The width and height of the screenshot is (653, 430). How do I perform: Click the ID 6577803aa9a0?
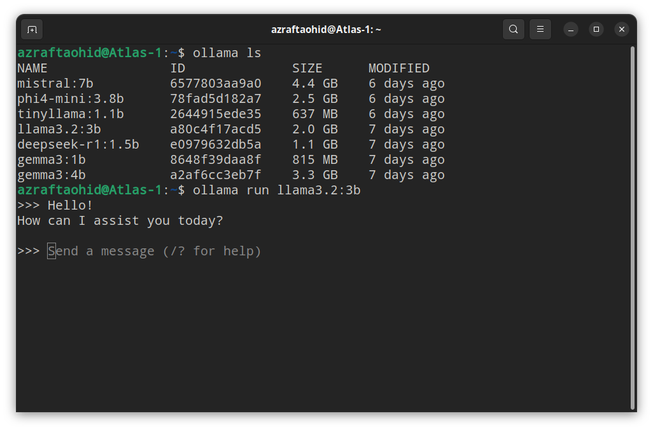[216, 83]
